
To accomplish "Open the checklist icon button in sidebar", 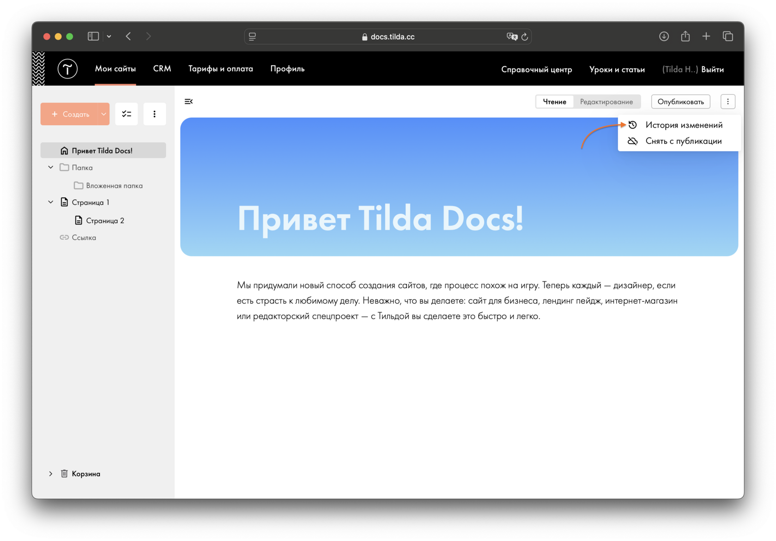I will [x=127, y=114].
